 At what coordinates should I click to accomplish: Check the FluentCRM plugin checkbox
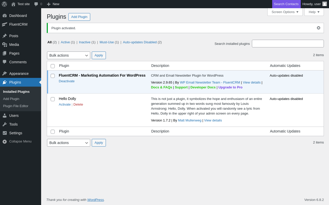pyautogui.click(x=53, y=76)
